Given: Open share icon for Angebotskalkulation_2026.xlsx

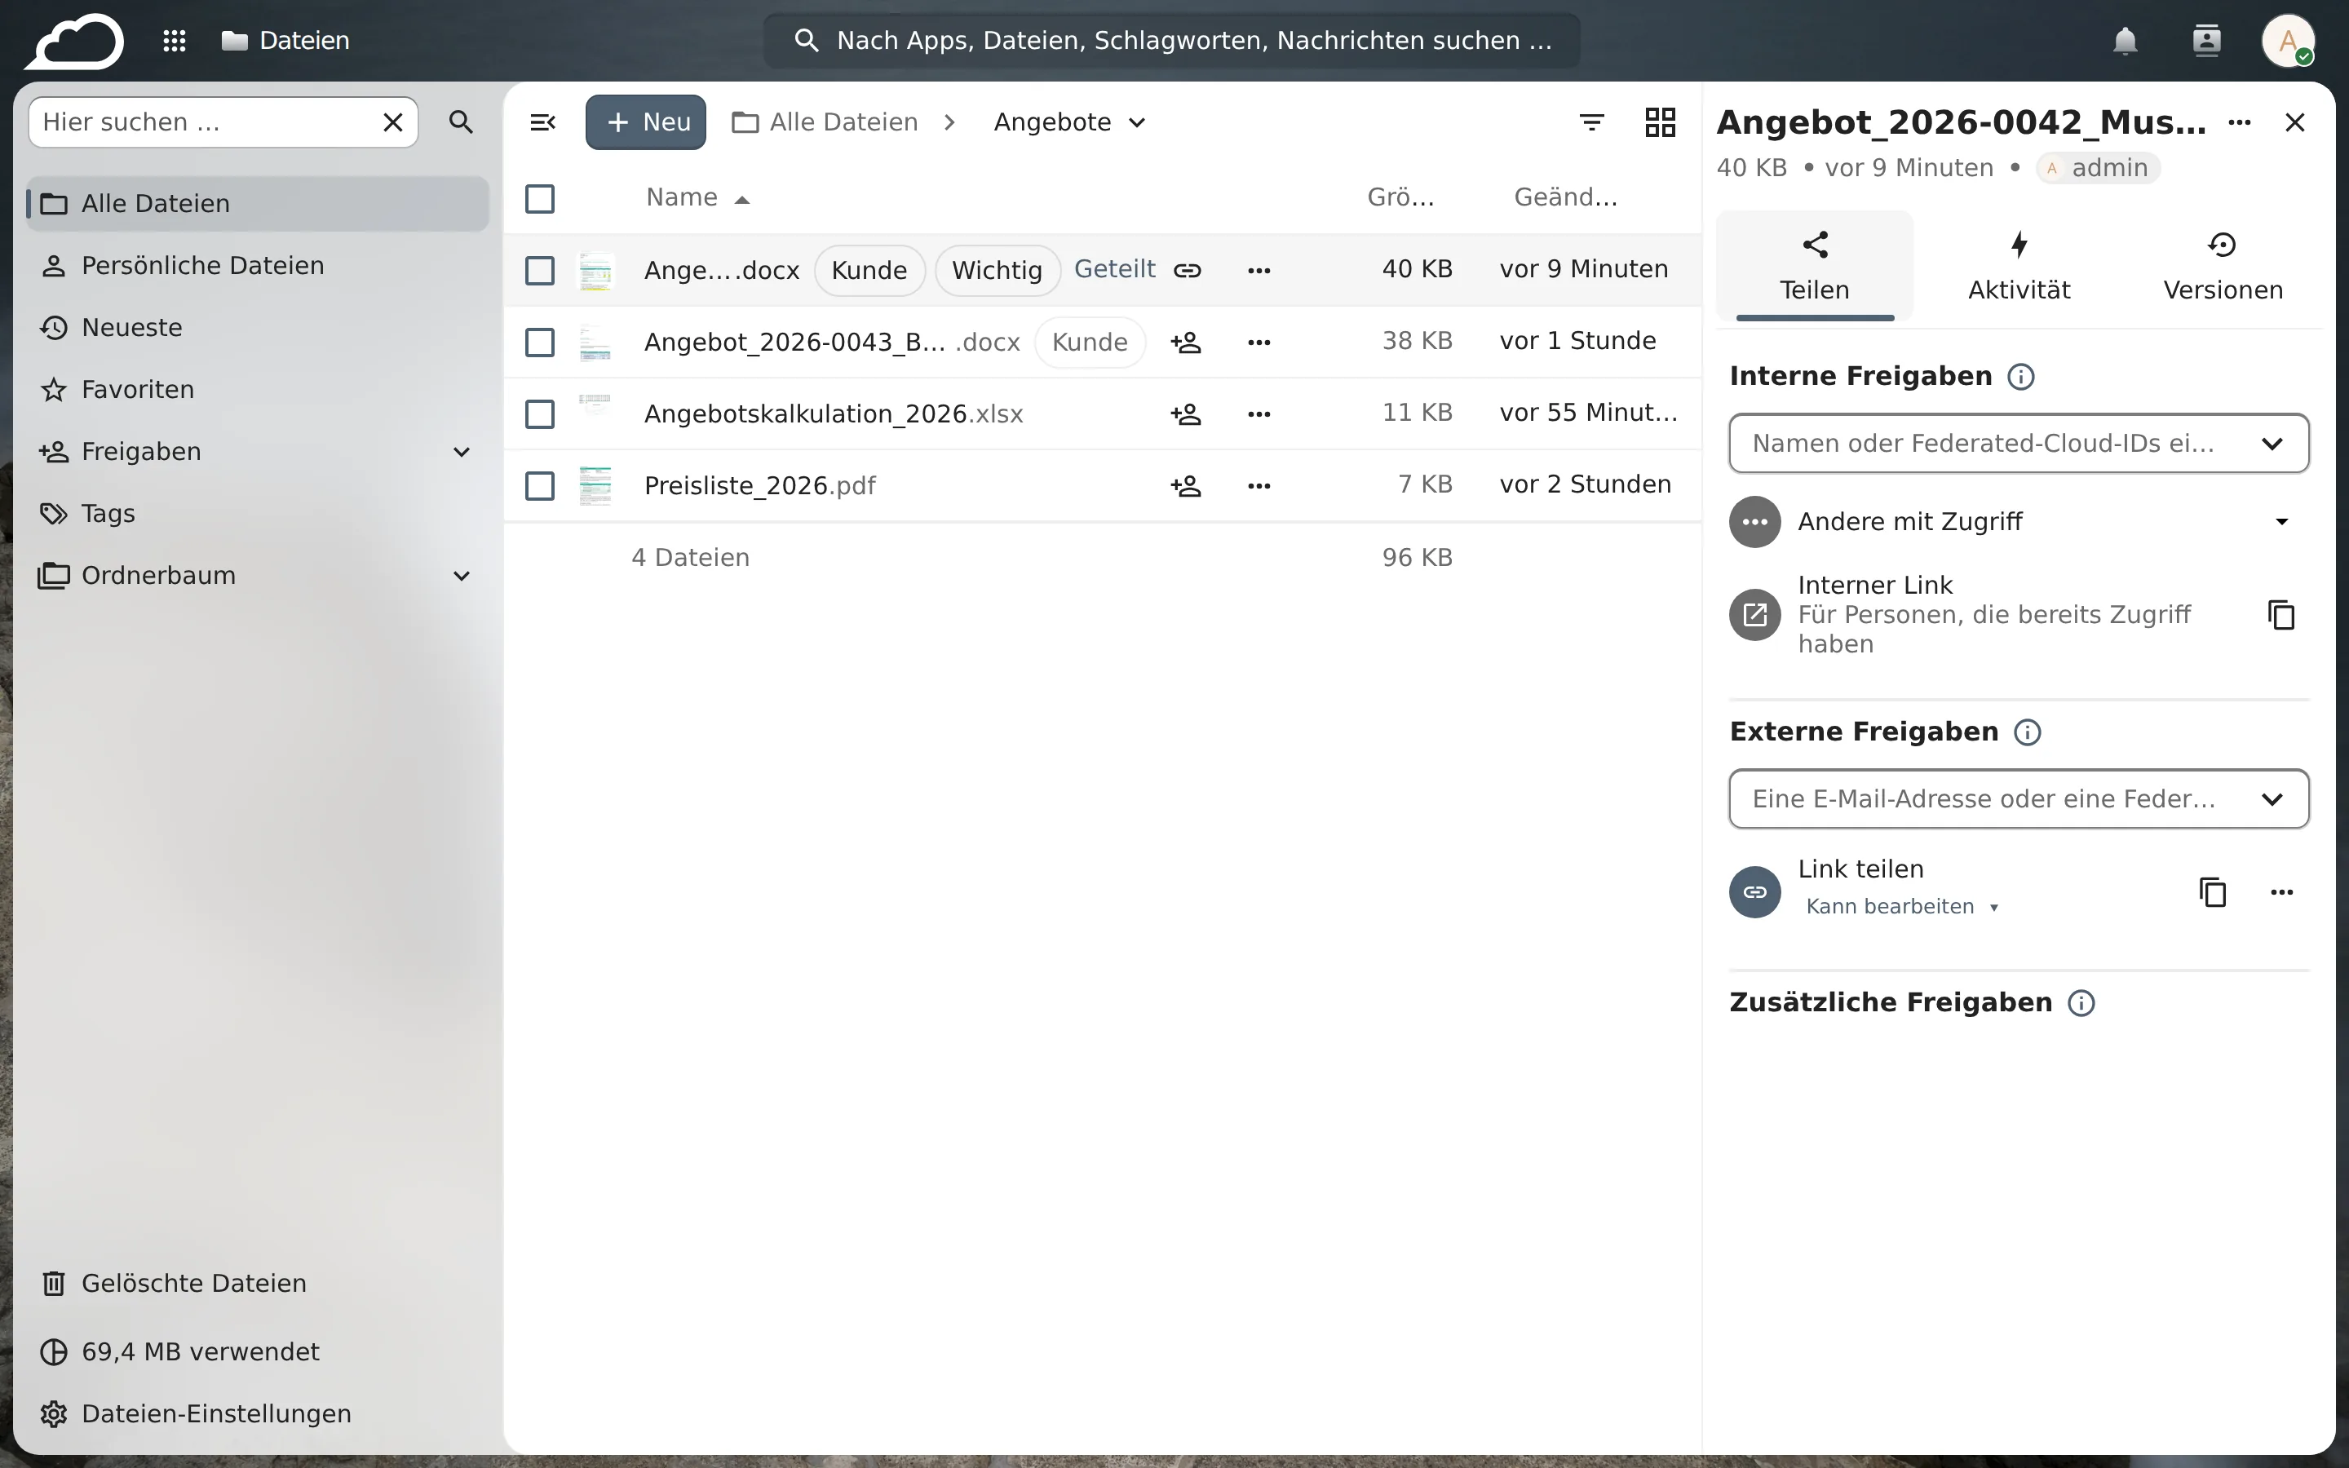Looking at the screenshot, I should tap(1186, 413).
